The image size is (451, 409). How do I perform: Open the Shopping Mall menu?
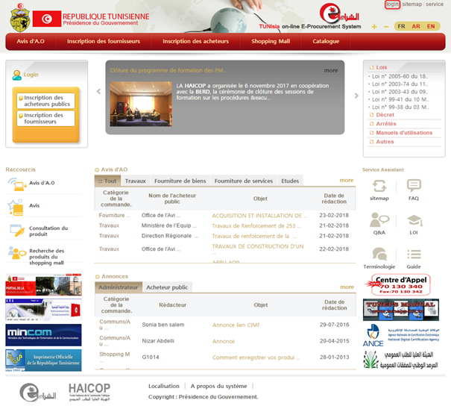[270, 41]
